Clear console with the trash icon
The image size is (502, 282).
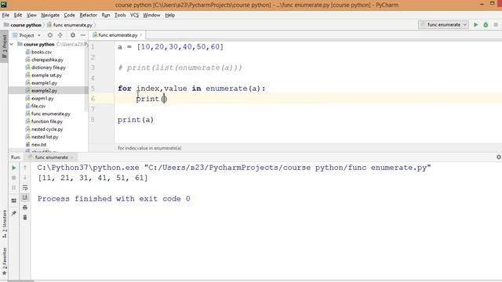pos(25,218)
